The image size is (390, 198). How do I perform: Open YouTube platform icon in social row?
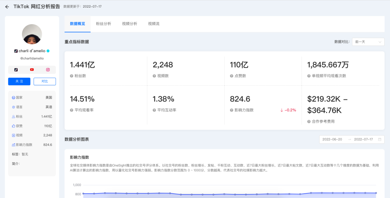[32, 70]
